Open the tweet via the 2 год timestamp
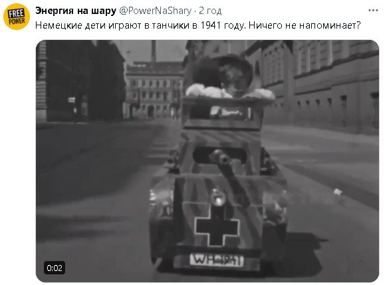The width and height of the screenshot is (385, 285). pos(210,11)
